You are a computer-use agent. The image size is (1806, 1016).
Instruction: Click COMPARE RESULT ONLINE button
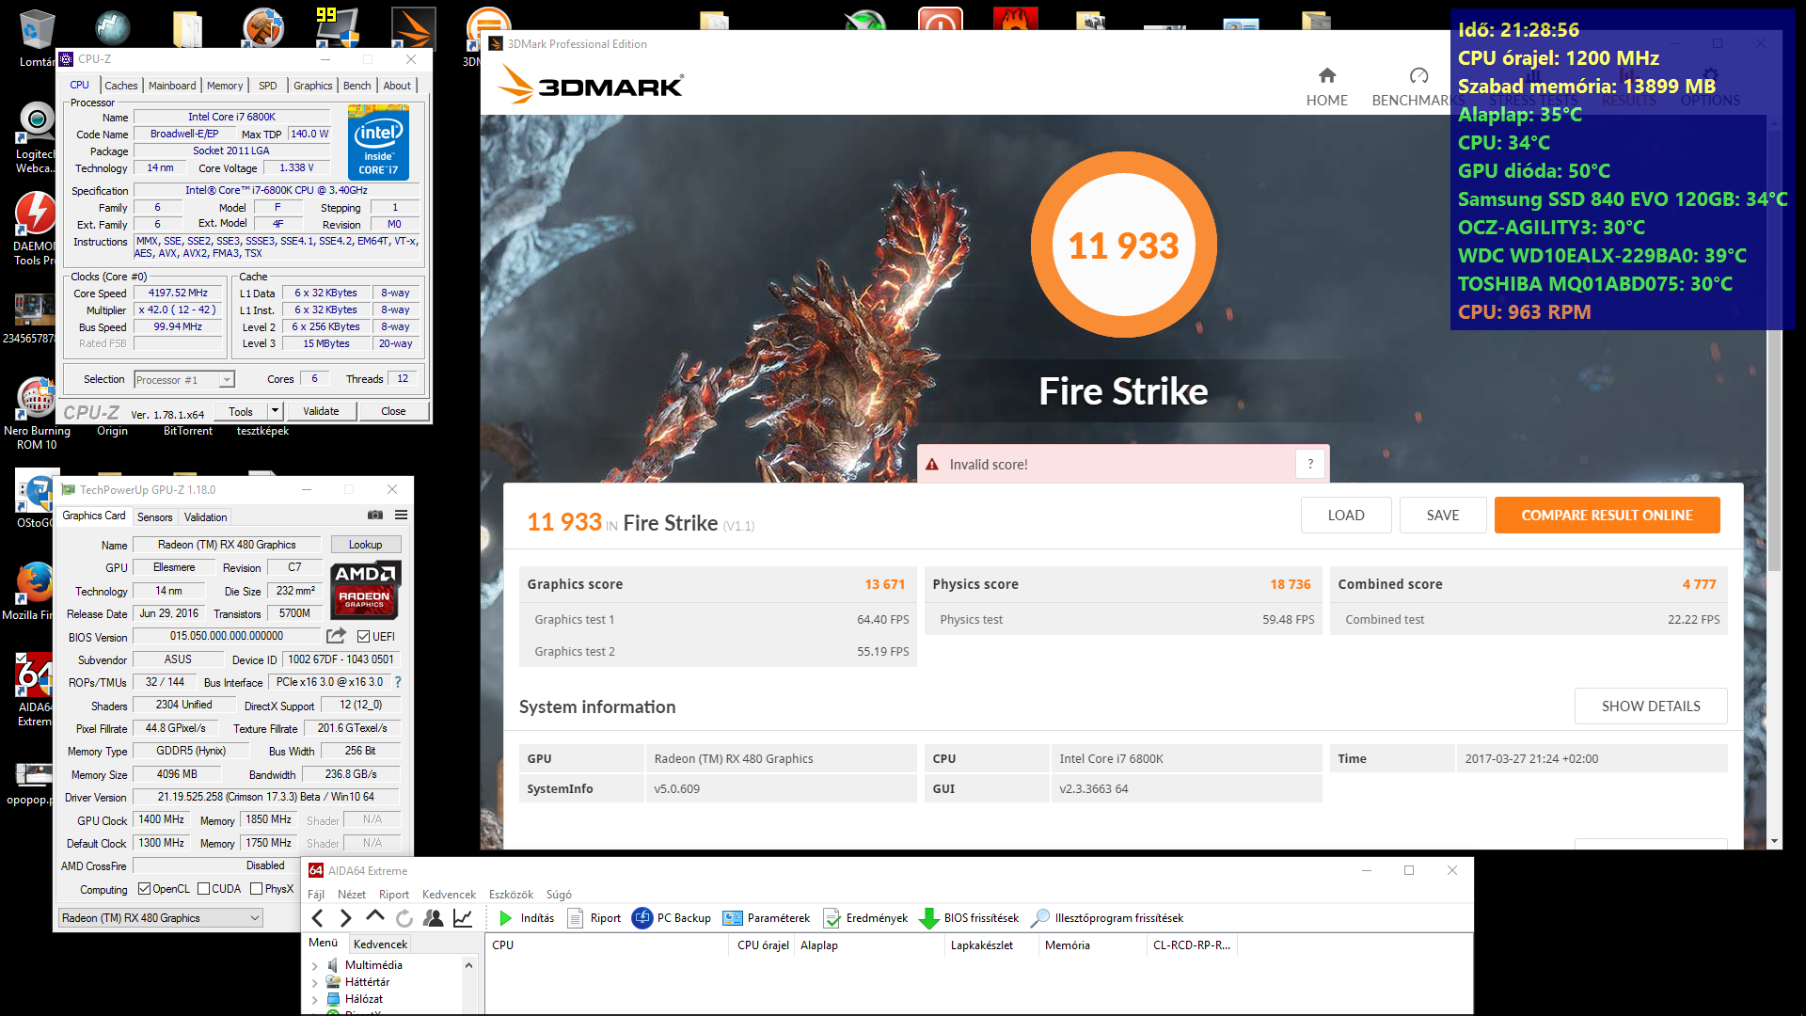pyautogui.click(x=1607, y=516)
